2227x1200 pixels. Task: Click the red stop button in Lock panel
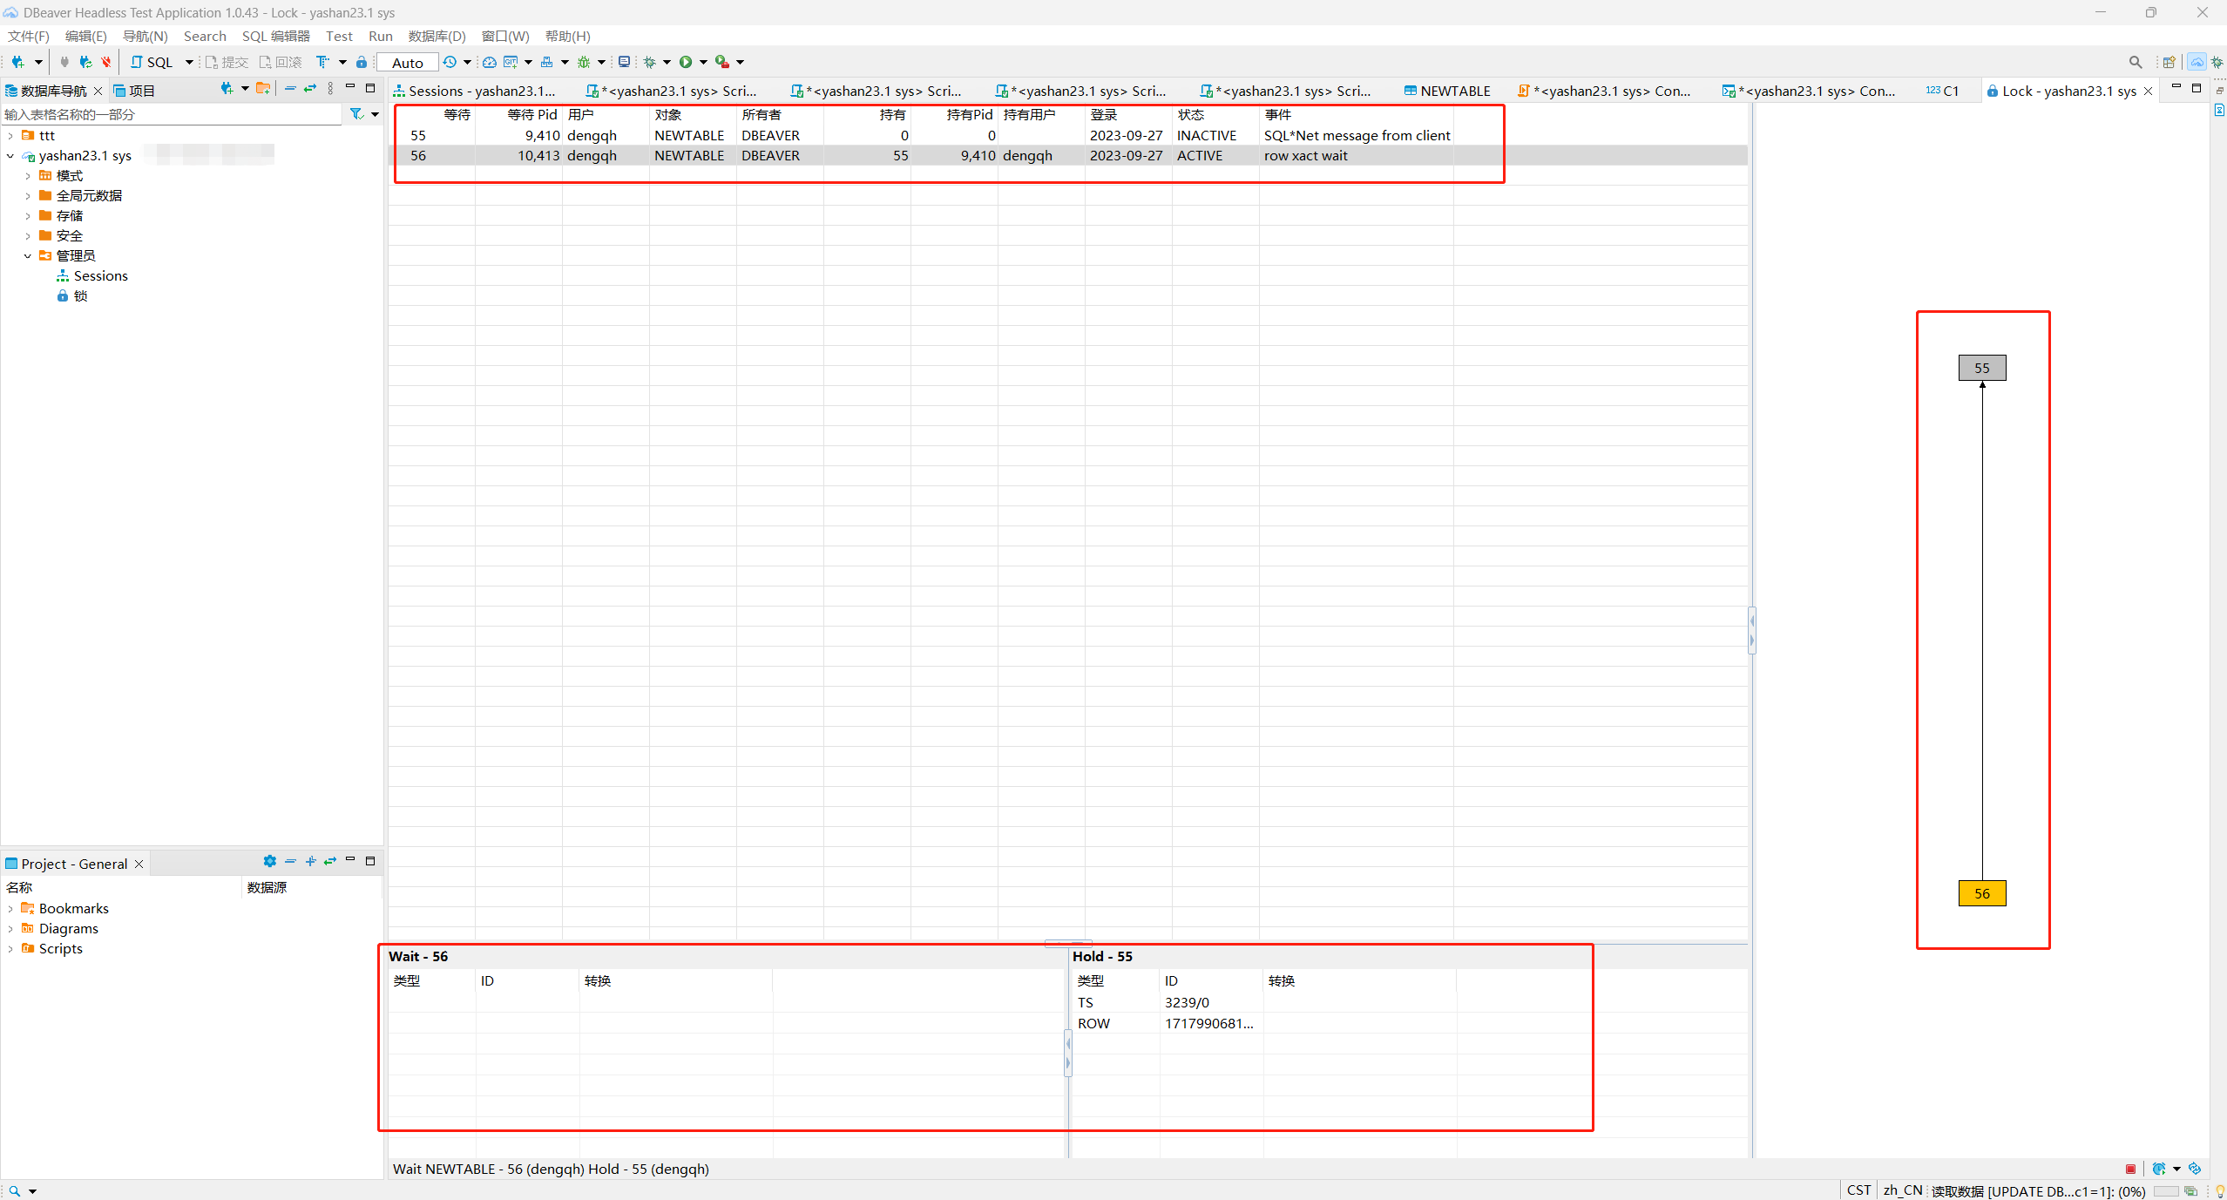click(2130, 1169)
